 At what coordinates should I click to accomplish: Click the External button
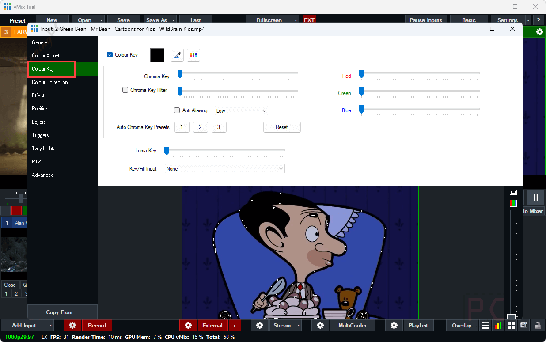click(x=212, y=326)
